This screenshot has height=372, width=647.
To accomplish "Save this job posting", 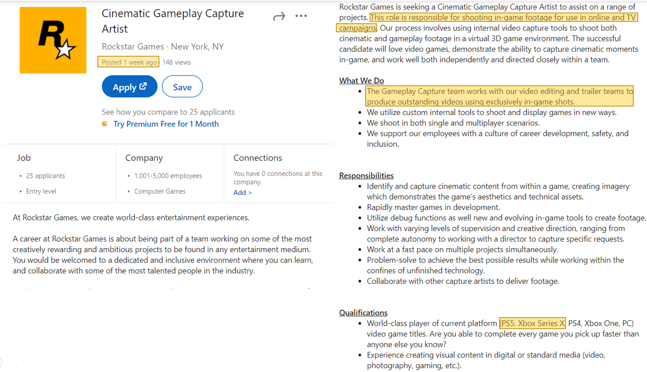I will tap(182, 87).
